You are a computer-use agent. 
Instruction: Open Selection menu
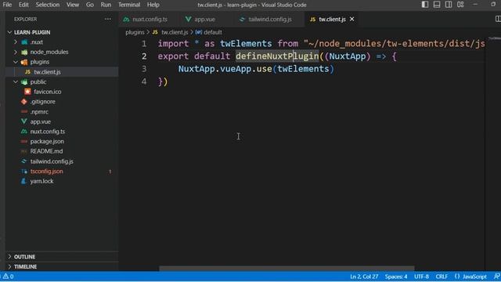pos(48,5)
